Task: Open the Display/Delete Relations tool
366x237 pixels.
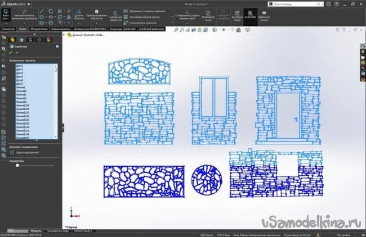Action: click(187, 16)
